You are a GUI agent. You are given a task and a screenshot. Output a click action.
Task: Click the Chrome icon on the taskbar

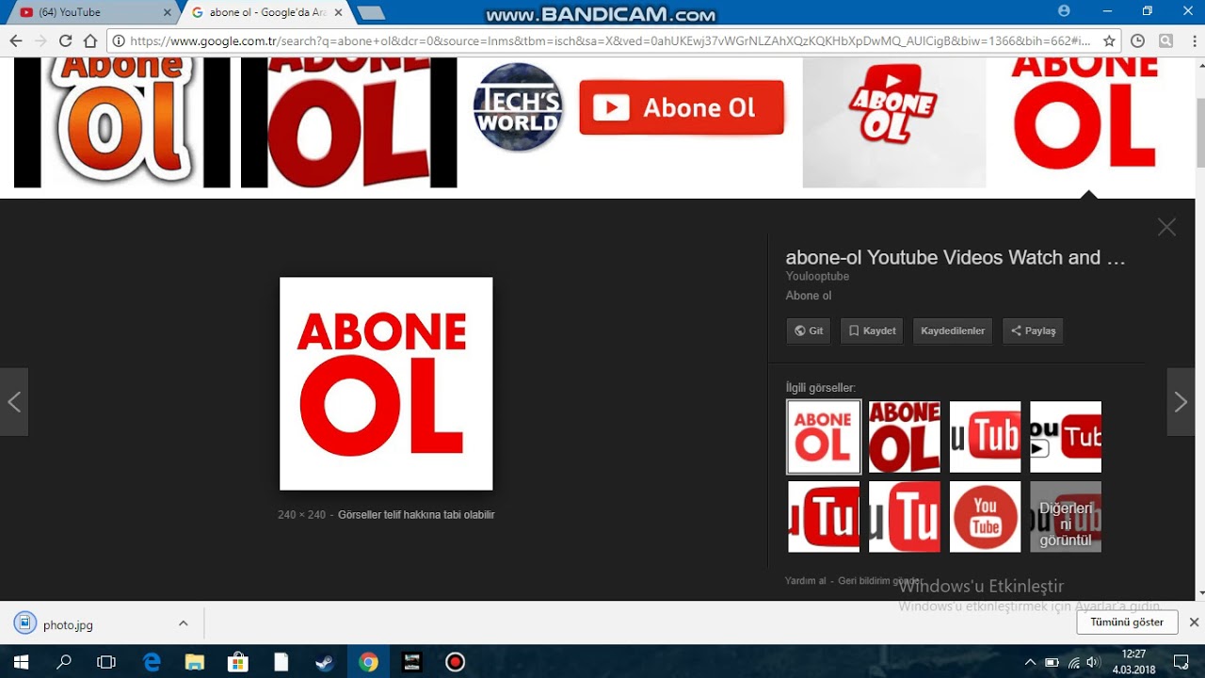point(368,662)
